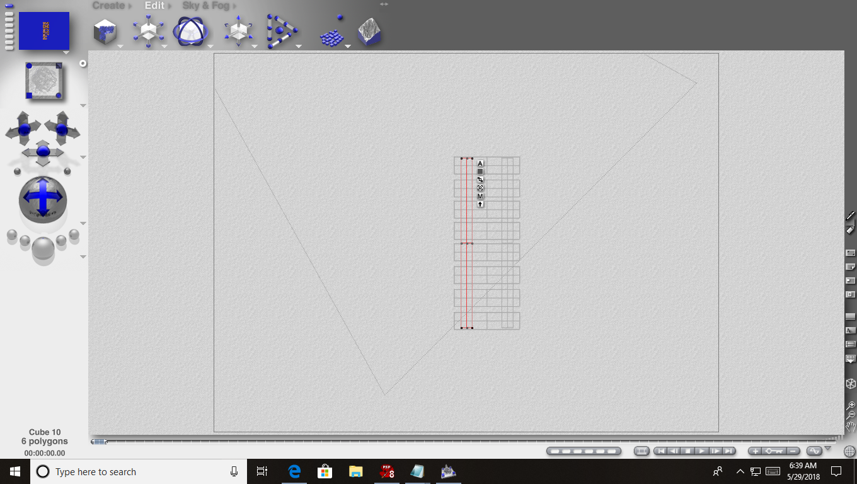
Task: Open Rotate tool dropdown arrow
Action: 210,46
